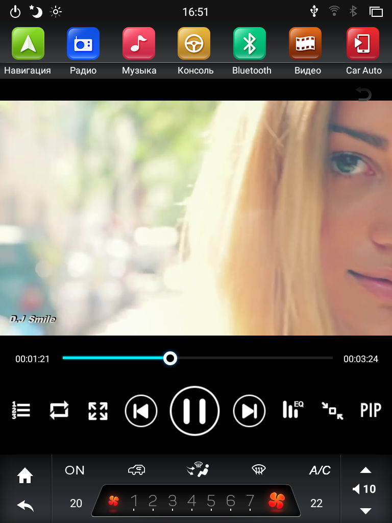Click the back arrow above the video
This screenshot has height=523, width=392.
pos(363,94)
